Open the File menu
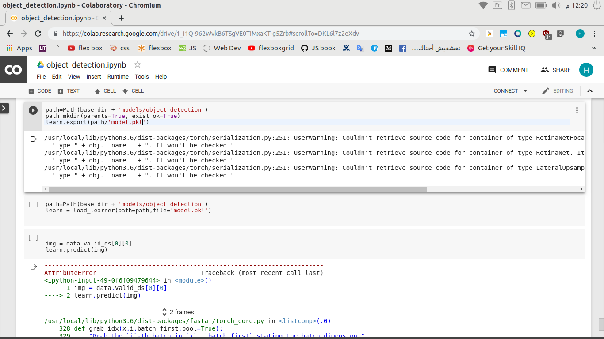This screenshot has width=604, height=339. [41, 76]
